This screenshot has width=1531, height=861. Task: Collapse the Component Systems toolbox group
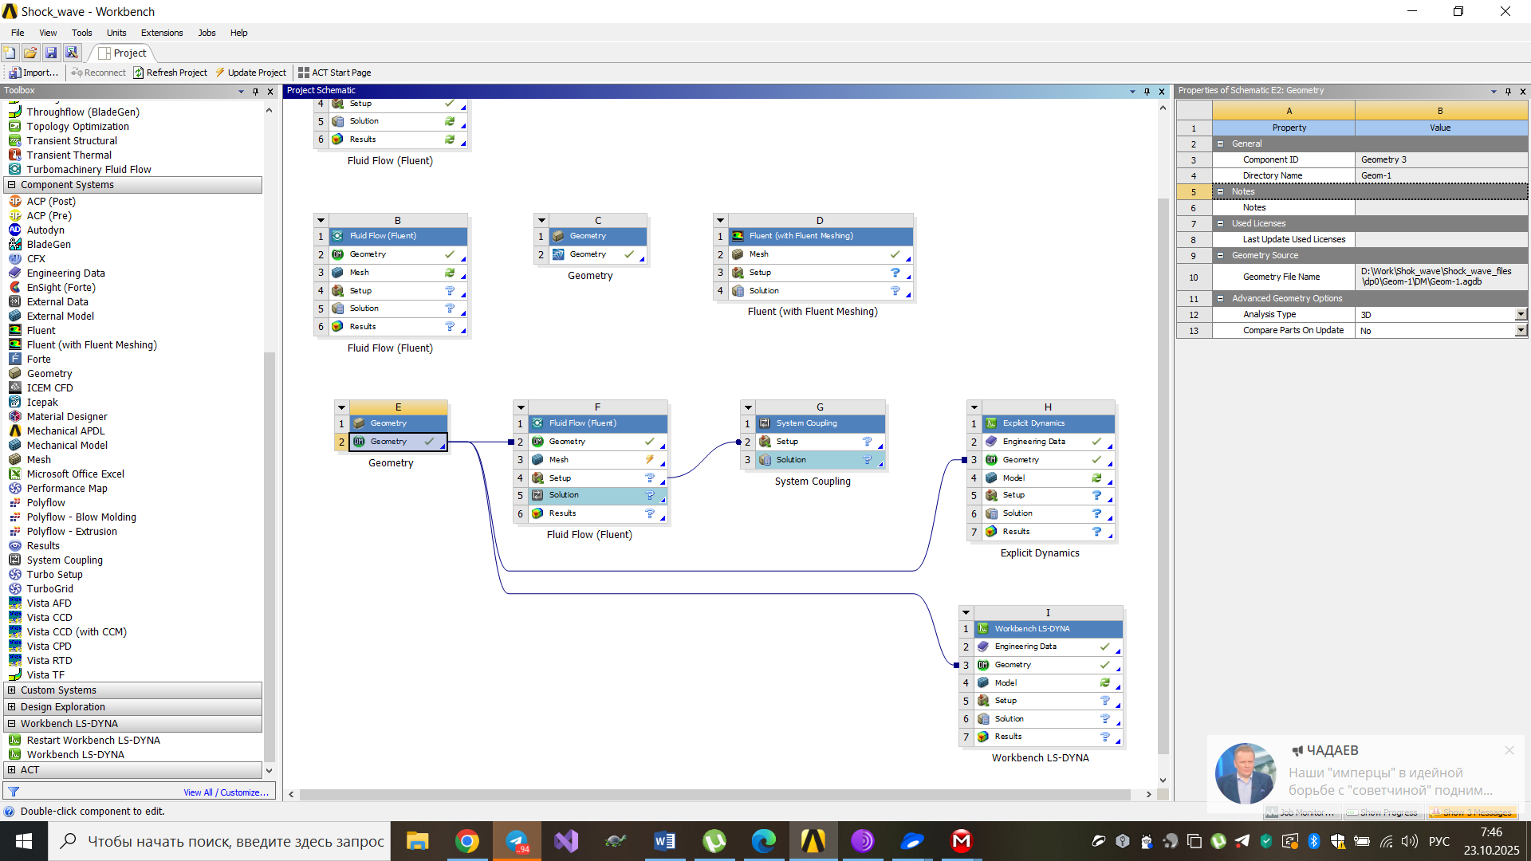point(12,185)
